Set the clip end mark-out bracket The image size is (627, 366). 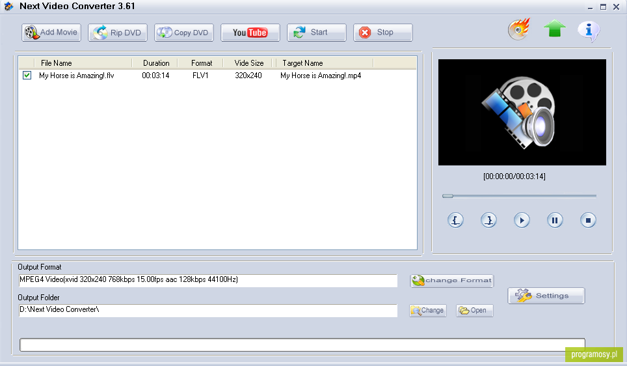[x=488, y=220]
